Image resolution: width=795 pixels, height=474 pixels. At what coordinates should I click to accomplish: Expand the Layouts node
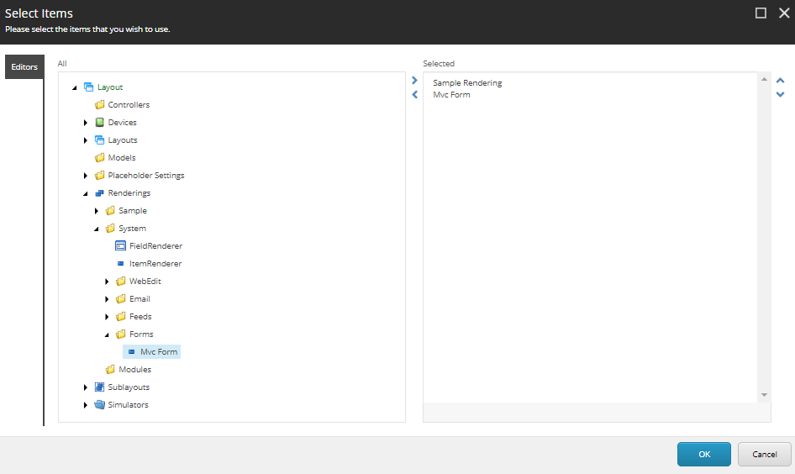click(x=86, y=140)
